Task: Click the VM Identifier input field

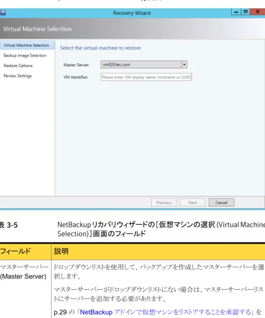Action: (x=146, y=77)
